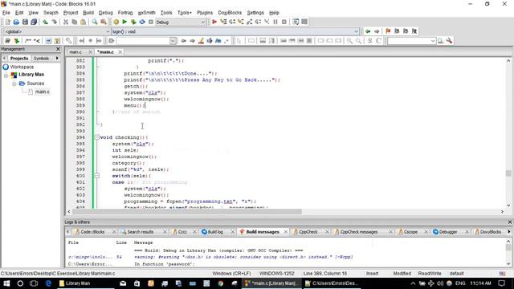Paste using the clipboard icon
The height and width of the screenshot is (289, 514).
pos(84,22)
